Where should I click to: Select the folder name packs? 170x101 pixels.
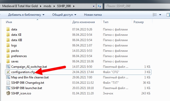pos(15,51)
